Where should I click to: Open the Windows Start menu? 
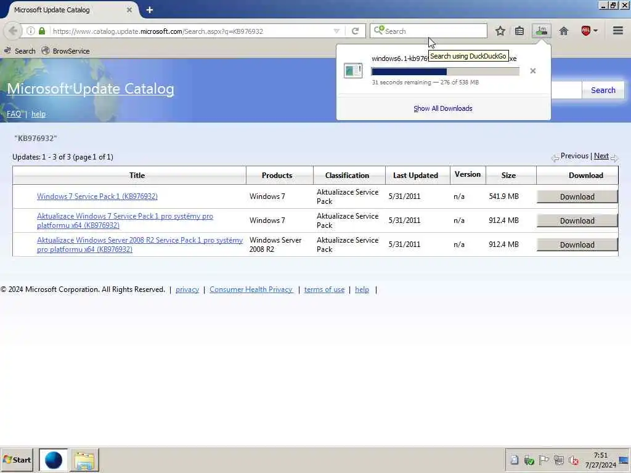(x=17, y=459)
